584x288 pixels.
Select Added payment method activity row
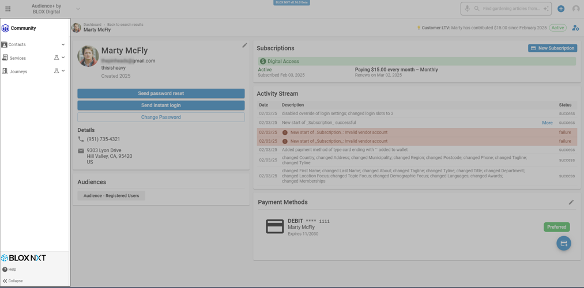click(417, 150)
